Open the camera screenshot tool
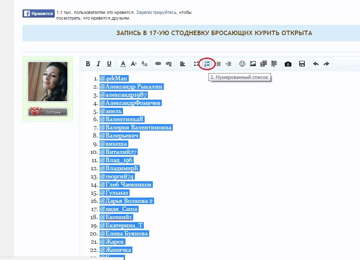The width and height of the screenshot is (360, 260). point(288,64)
